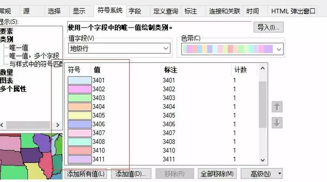Click the 添加值(D)... button

coord(131,174)
